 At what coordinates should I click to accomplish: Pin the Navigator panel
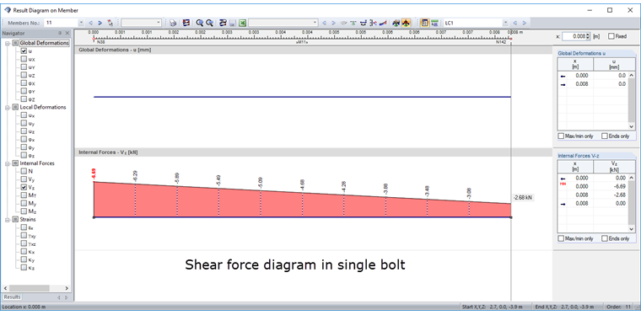click(x=60, y=33)
